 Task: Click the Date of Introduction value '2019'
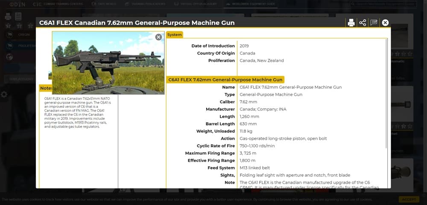point(244,46)
